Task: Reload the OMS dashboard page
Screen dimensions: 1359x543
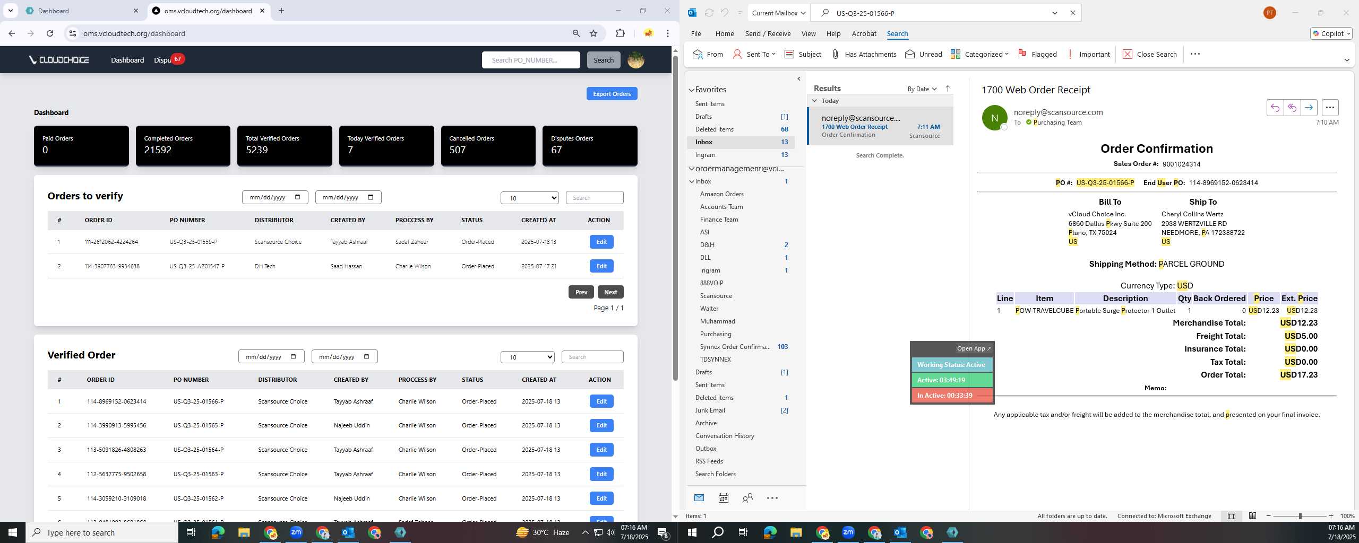Action: [x=50, y=33]
